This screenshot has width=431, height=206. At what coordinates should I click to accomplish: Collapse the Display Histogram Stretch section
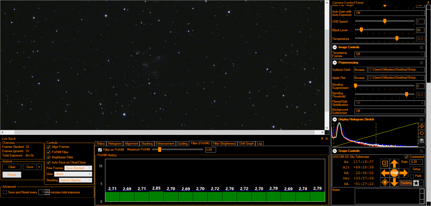pyautogui.click(x=334, y=119)
